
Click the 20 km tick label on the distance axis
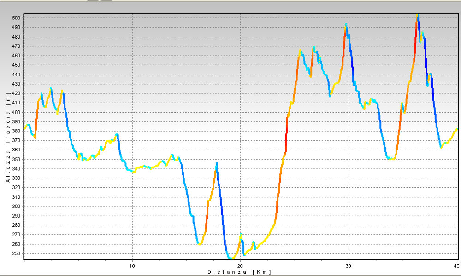tap(240, 265)
